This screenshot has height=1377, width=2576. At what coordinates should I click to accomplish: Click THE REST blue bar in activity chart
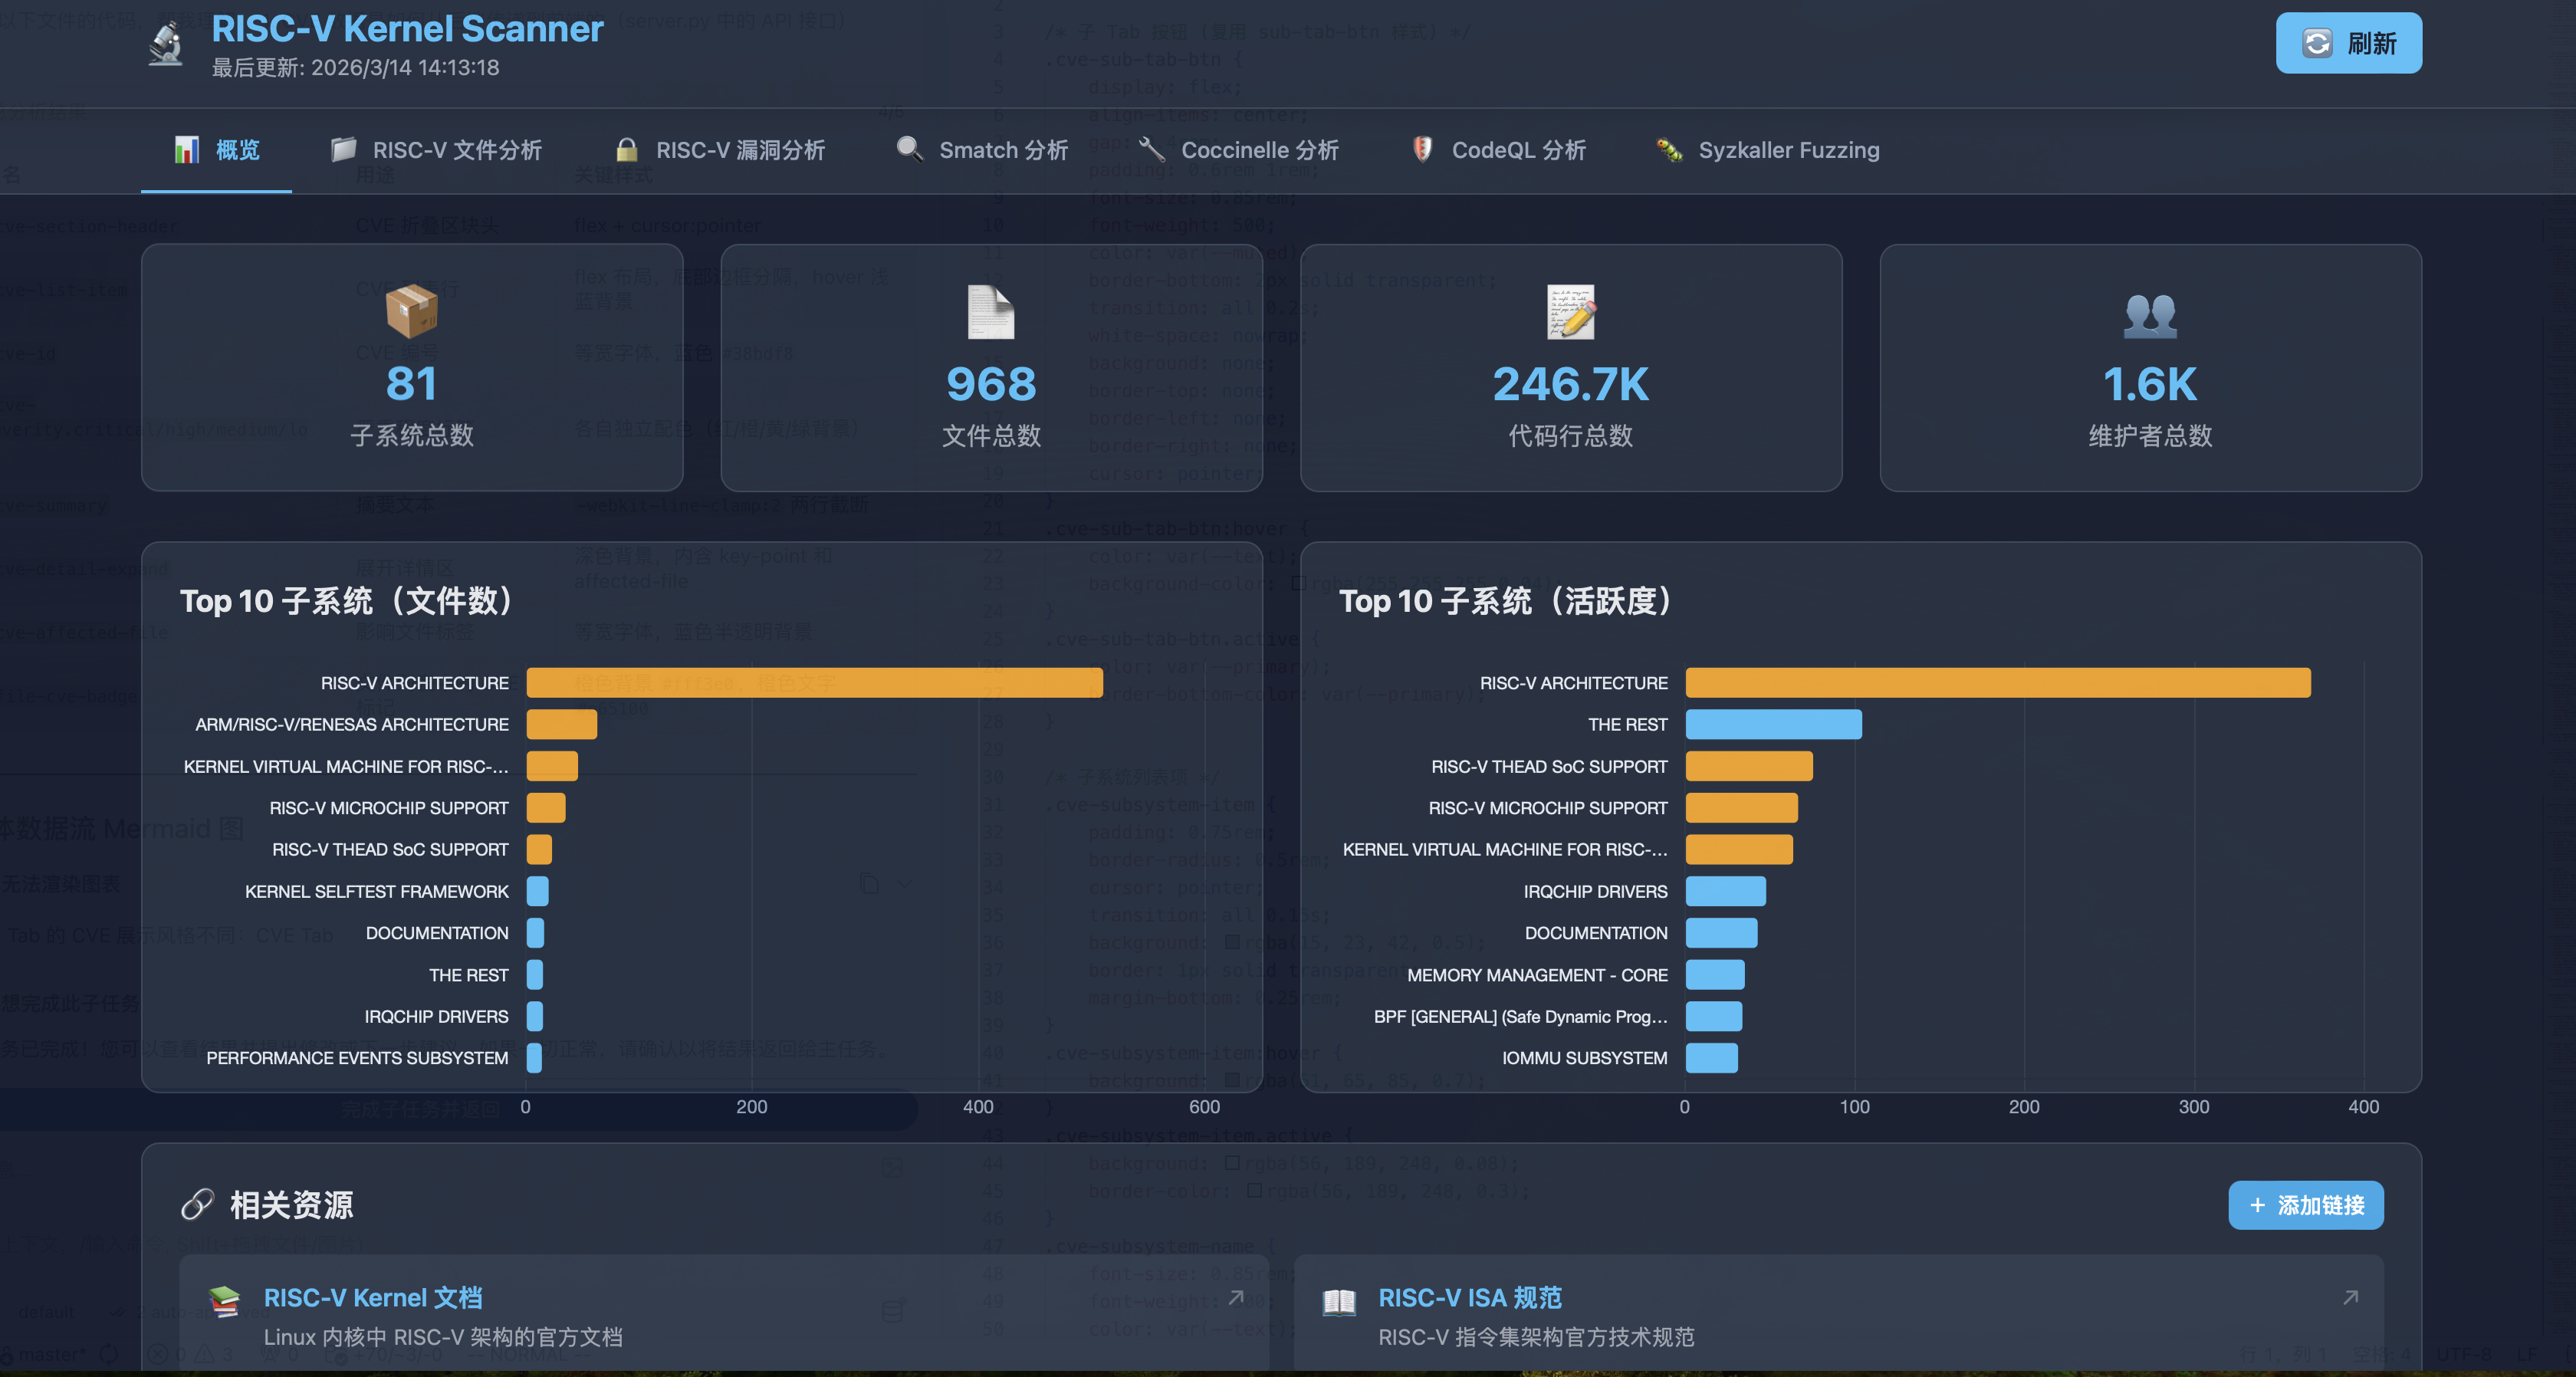click(1773, 724)
